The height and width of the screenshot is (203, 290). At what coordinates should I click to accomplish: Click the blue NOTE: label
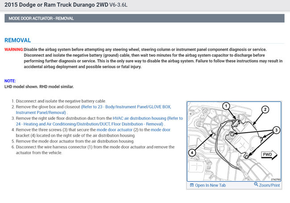10,81
